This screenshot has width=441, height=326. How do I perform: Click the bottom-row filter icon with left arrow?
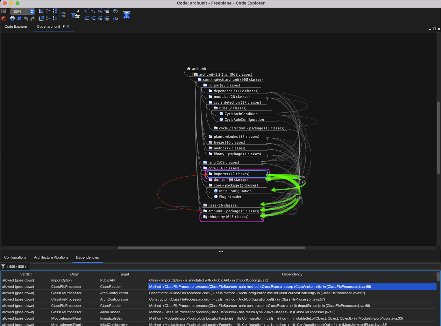[x=87, y=18]
